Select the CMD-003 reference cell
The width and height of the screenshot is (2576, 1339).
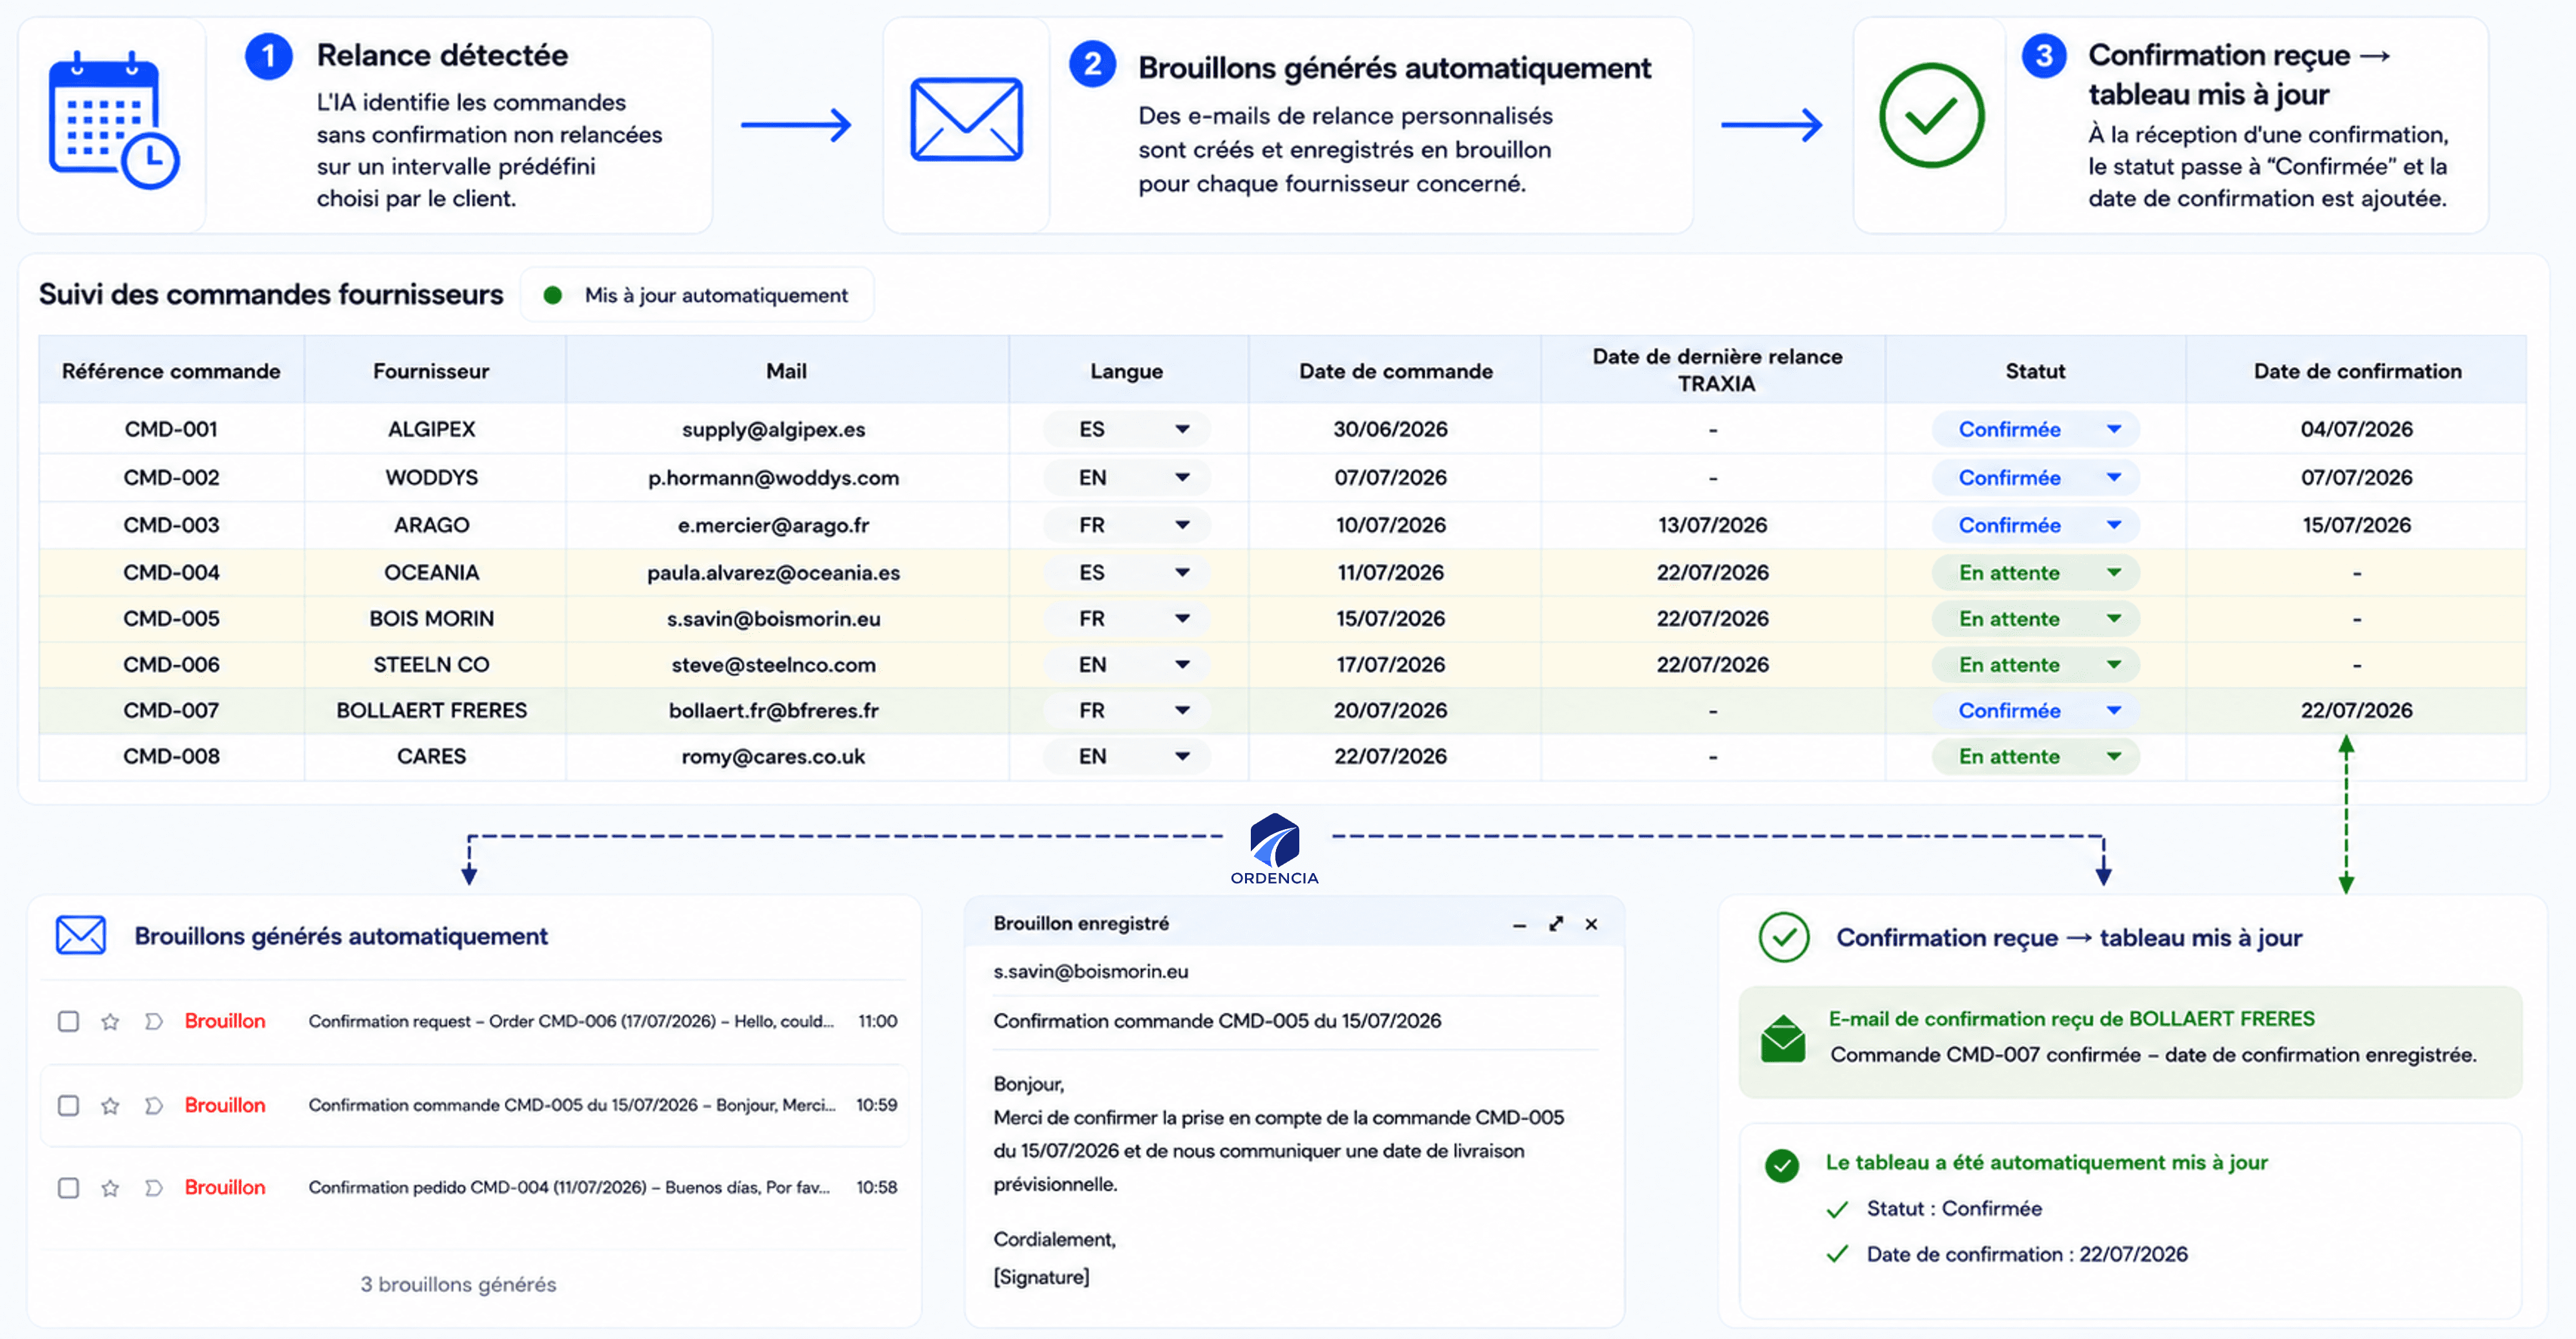(x=171, y=525)
